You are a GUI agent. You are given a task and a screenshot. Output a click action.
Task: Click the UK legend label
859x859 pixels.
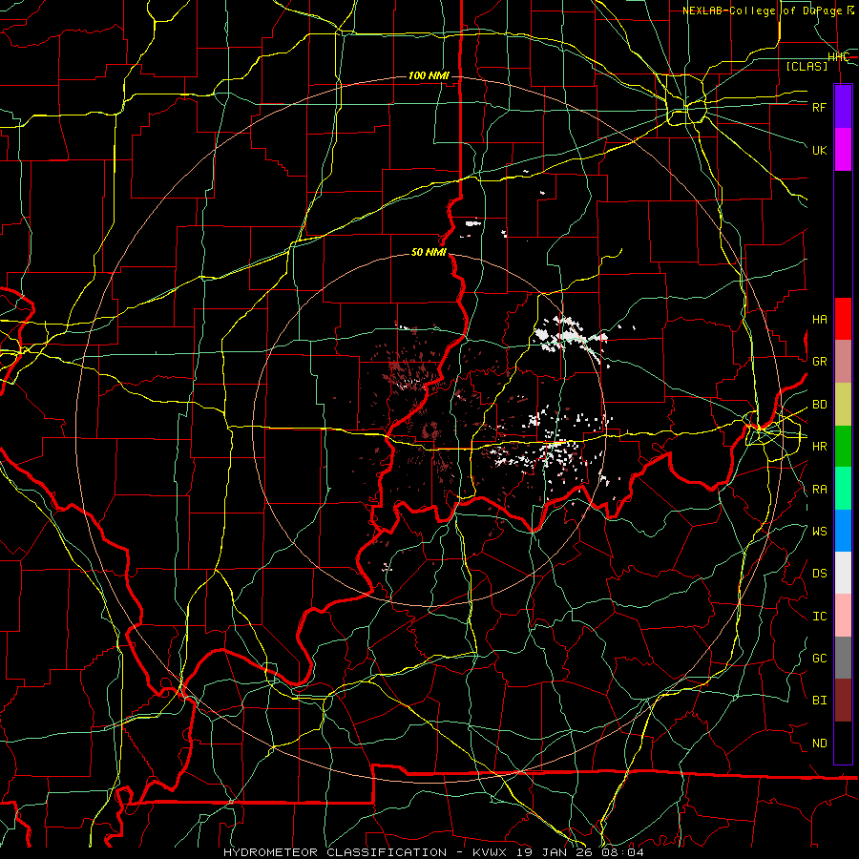[820, 150]
